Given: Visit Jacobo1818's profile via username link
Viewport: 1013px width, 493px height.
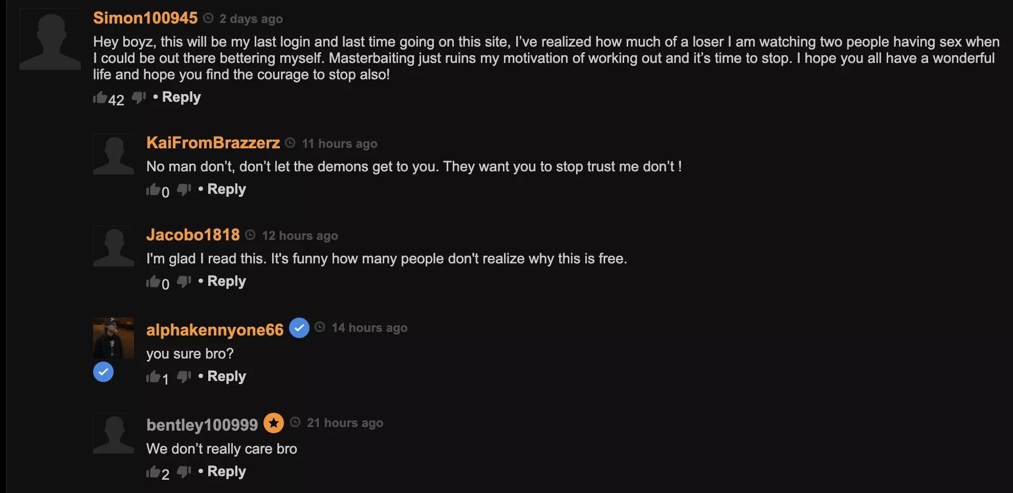Looking at the screenshot, I should click(x=193, y=235).
